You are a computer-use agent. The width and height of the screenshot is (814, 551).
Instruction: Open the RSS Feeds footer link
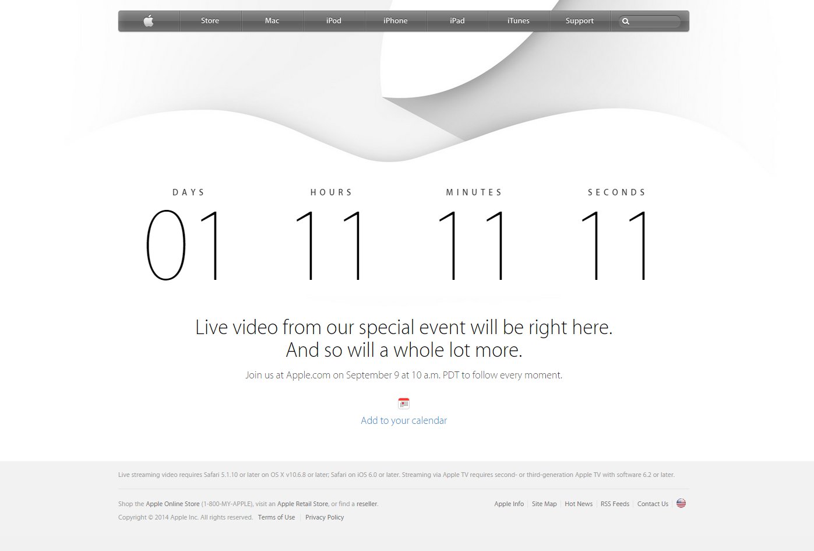pyautogui.click(x=615, y=504)
